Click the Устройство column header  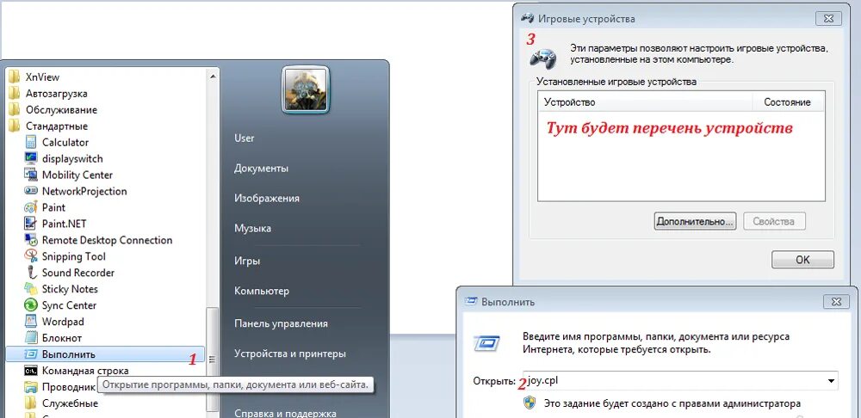tap(645, 102)
